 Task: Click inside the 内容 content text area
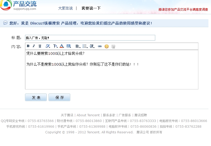pos(112,70)
